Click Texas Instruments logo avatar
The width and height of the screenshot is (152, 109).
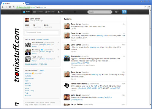[67, 86]
